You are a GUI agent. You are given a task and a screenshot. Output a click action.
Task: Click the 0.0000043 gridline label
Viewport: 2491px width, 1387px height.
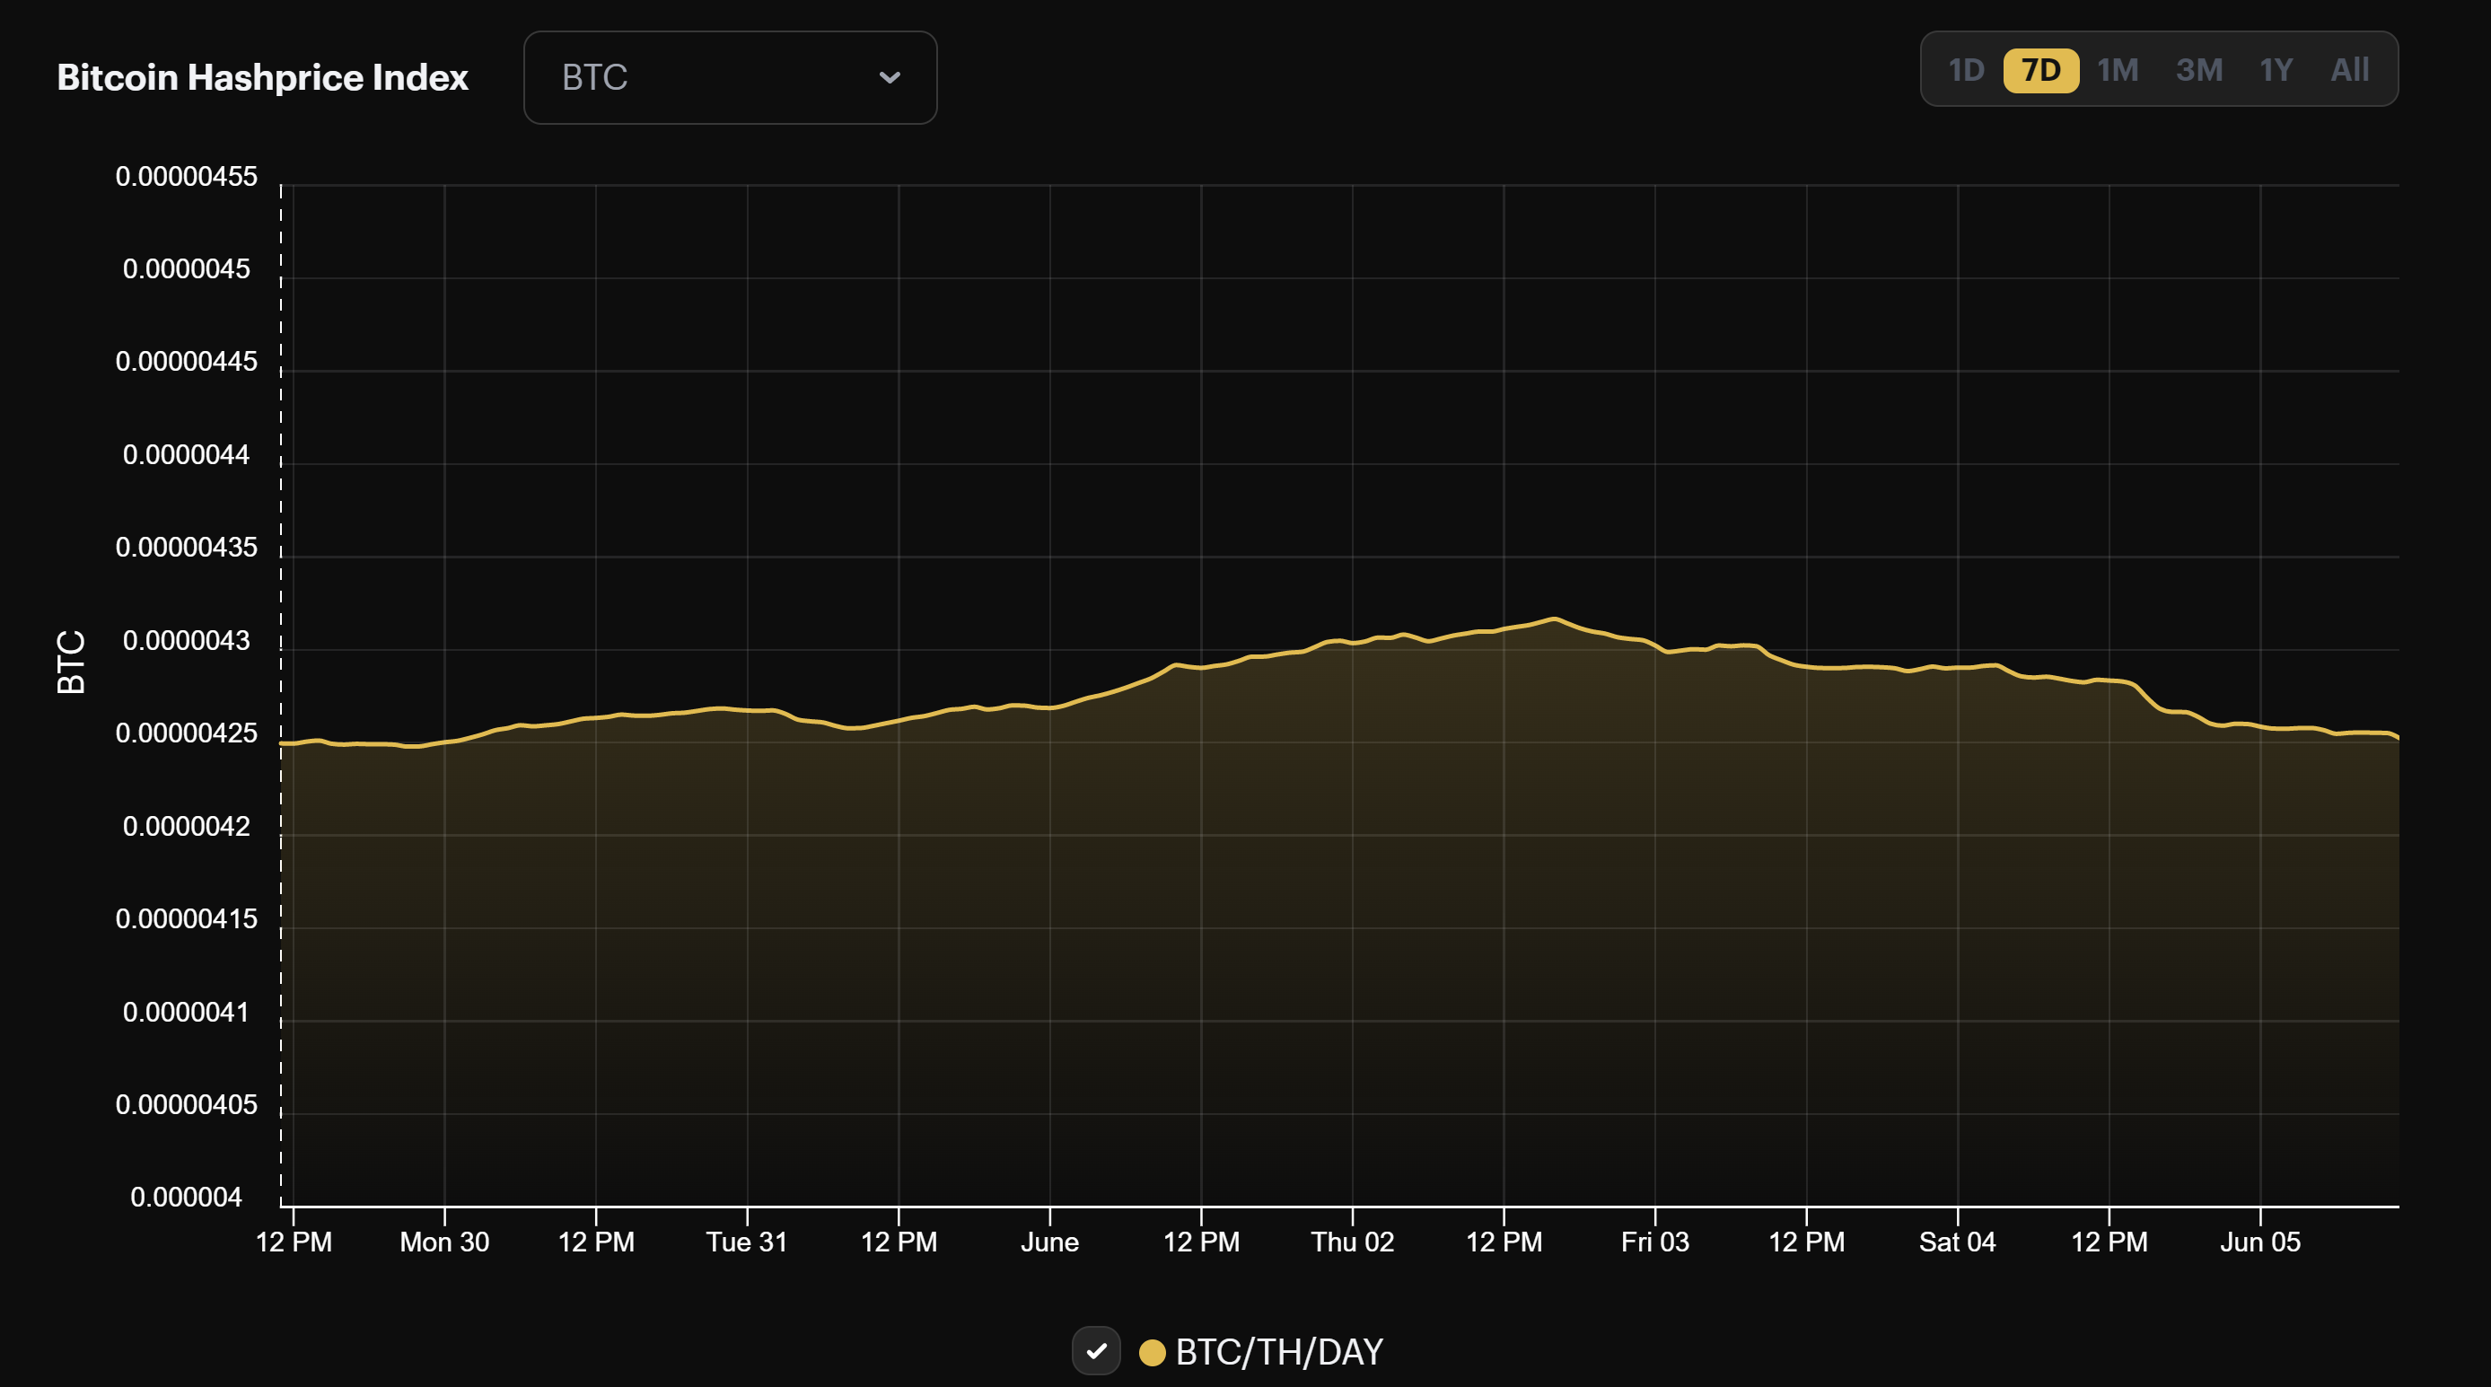[188, 640]
